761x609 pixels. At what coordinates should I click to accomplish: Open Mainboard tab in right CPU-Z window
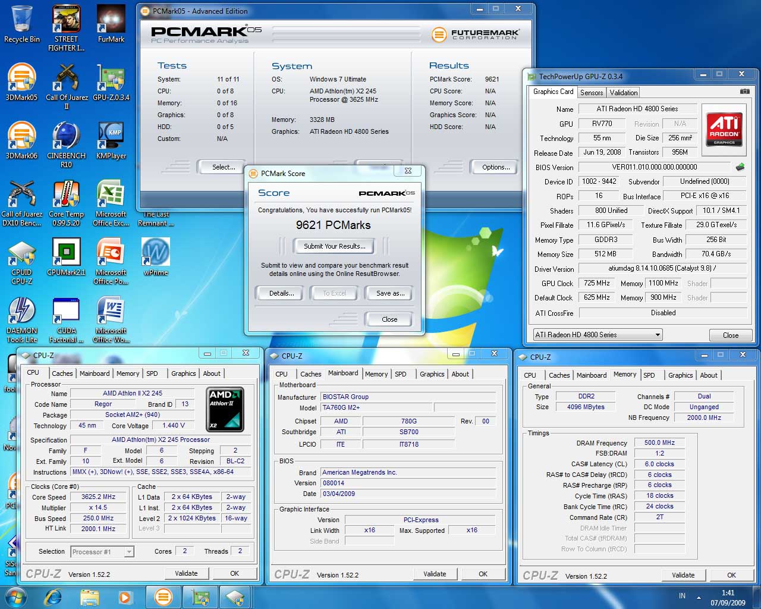click(592, 375)
